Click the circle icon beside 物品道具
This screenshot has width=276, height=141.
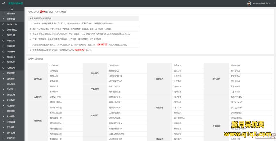3,51
